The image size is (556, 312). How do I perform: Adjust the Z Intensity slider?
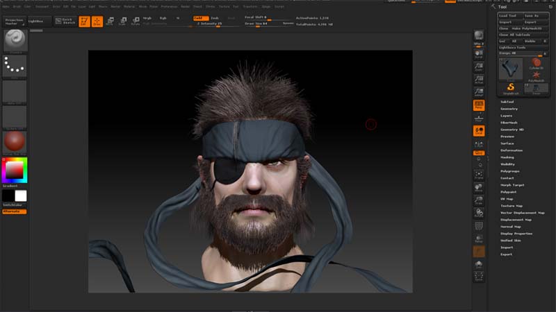point(217,24)
